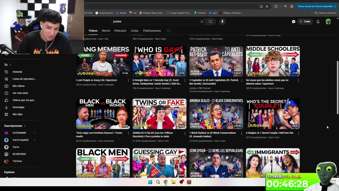Switch to the Publicaciones tab

[152, 31]
